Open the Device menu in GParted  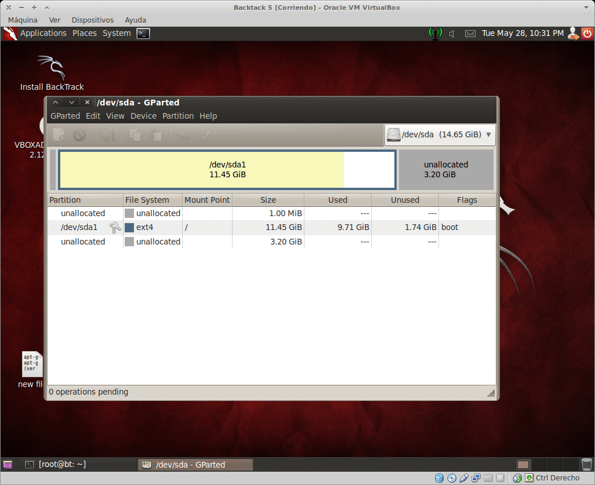143,116
